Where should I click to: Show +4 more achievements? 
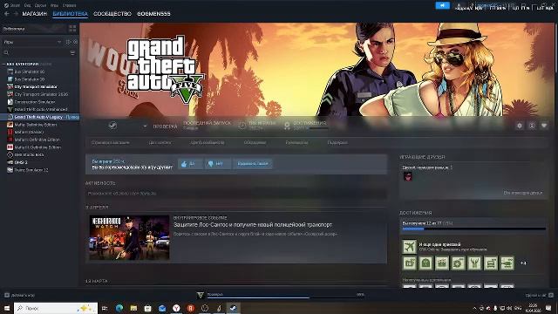523,263
